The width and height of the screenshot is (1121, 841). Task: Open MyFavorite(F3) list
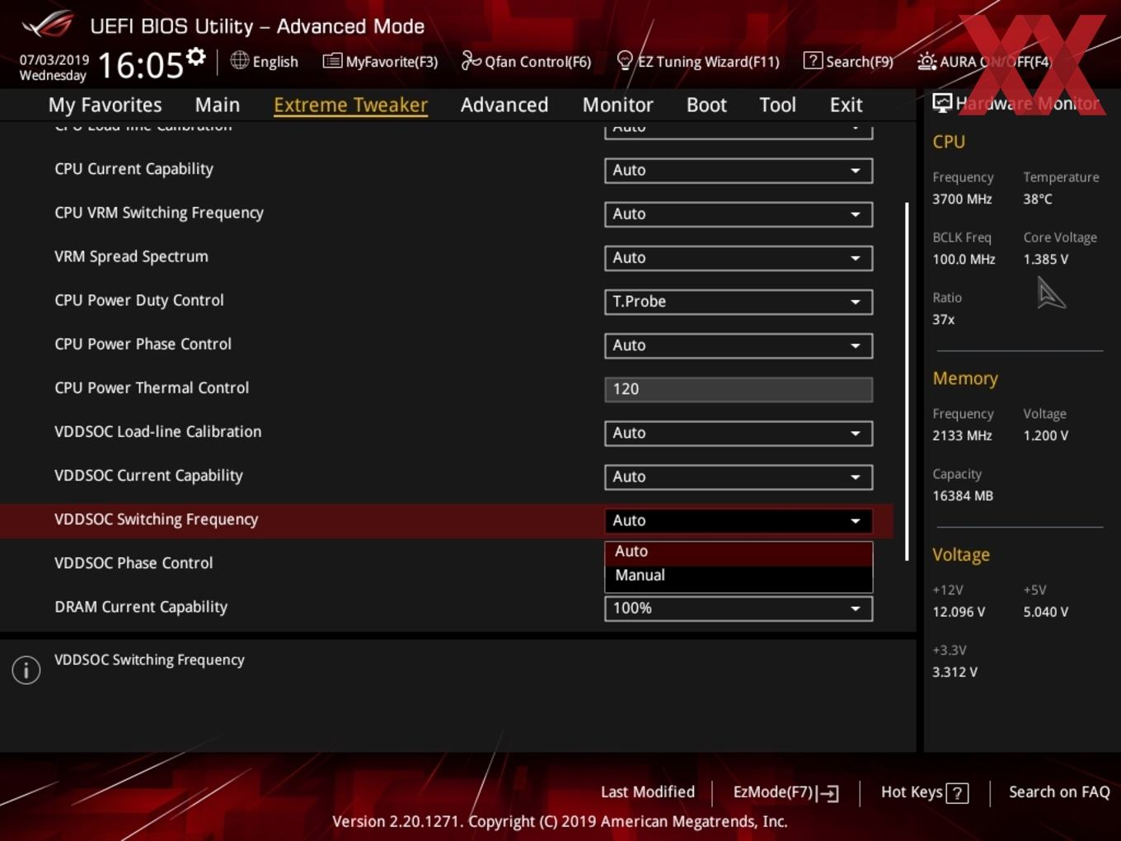tap(381, 61)
